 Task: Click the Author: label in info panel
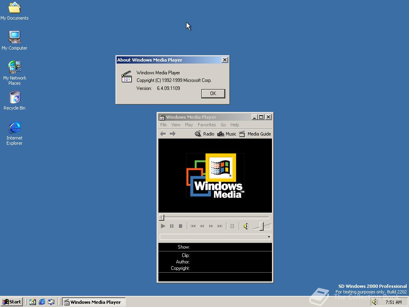point(183,262)
